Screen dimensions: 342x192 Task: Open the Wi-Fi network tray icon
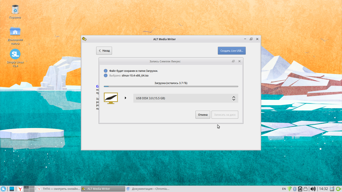[x=290, y=189]
